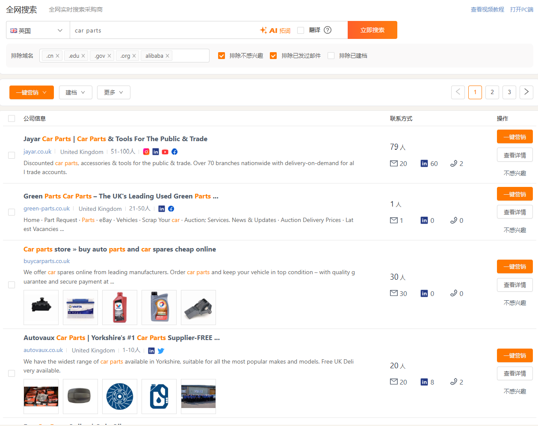Image resolution: width=538 pixels, height=426 pixels.
Task: Toggle the 排除已发过邮件 checkbox
Action: [273, 56]
